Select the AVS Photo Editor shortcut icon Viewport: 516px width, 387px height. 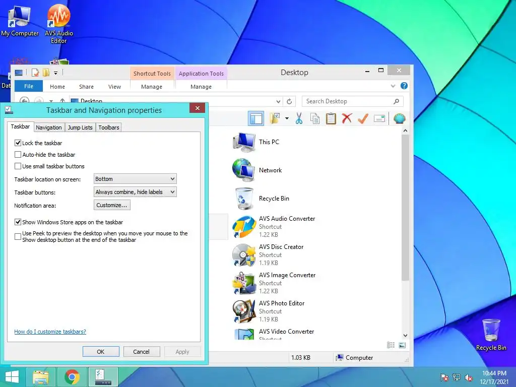tap(244, 311)
